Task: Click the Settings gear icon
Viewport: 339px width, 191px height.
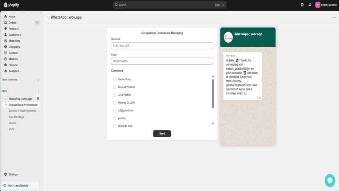Action: pos(5,174)
